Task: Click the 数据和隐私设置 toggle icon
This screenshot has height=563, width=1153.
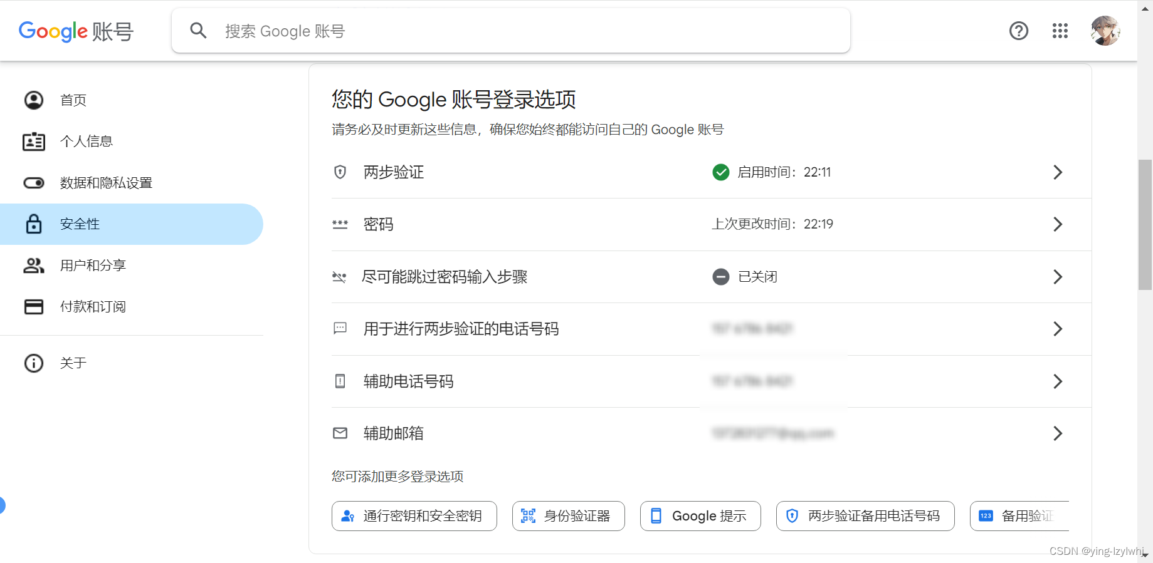Action: pyautogui.click(x=34, y=183)
